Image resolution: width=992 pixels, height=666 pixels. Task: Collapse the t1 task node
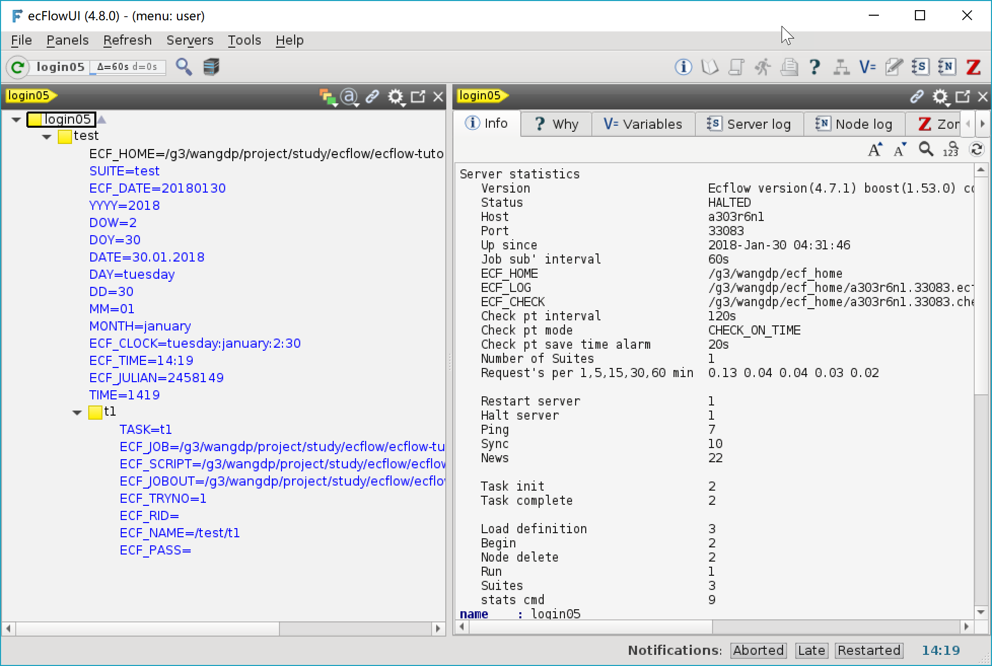77,413
